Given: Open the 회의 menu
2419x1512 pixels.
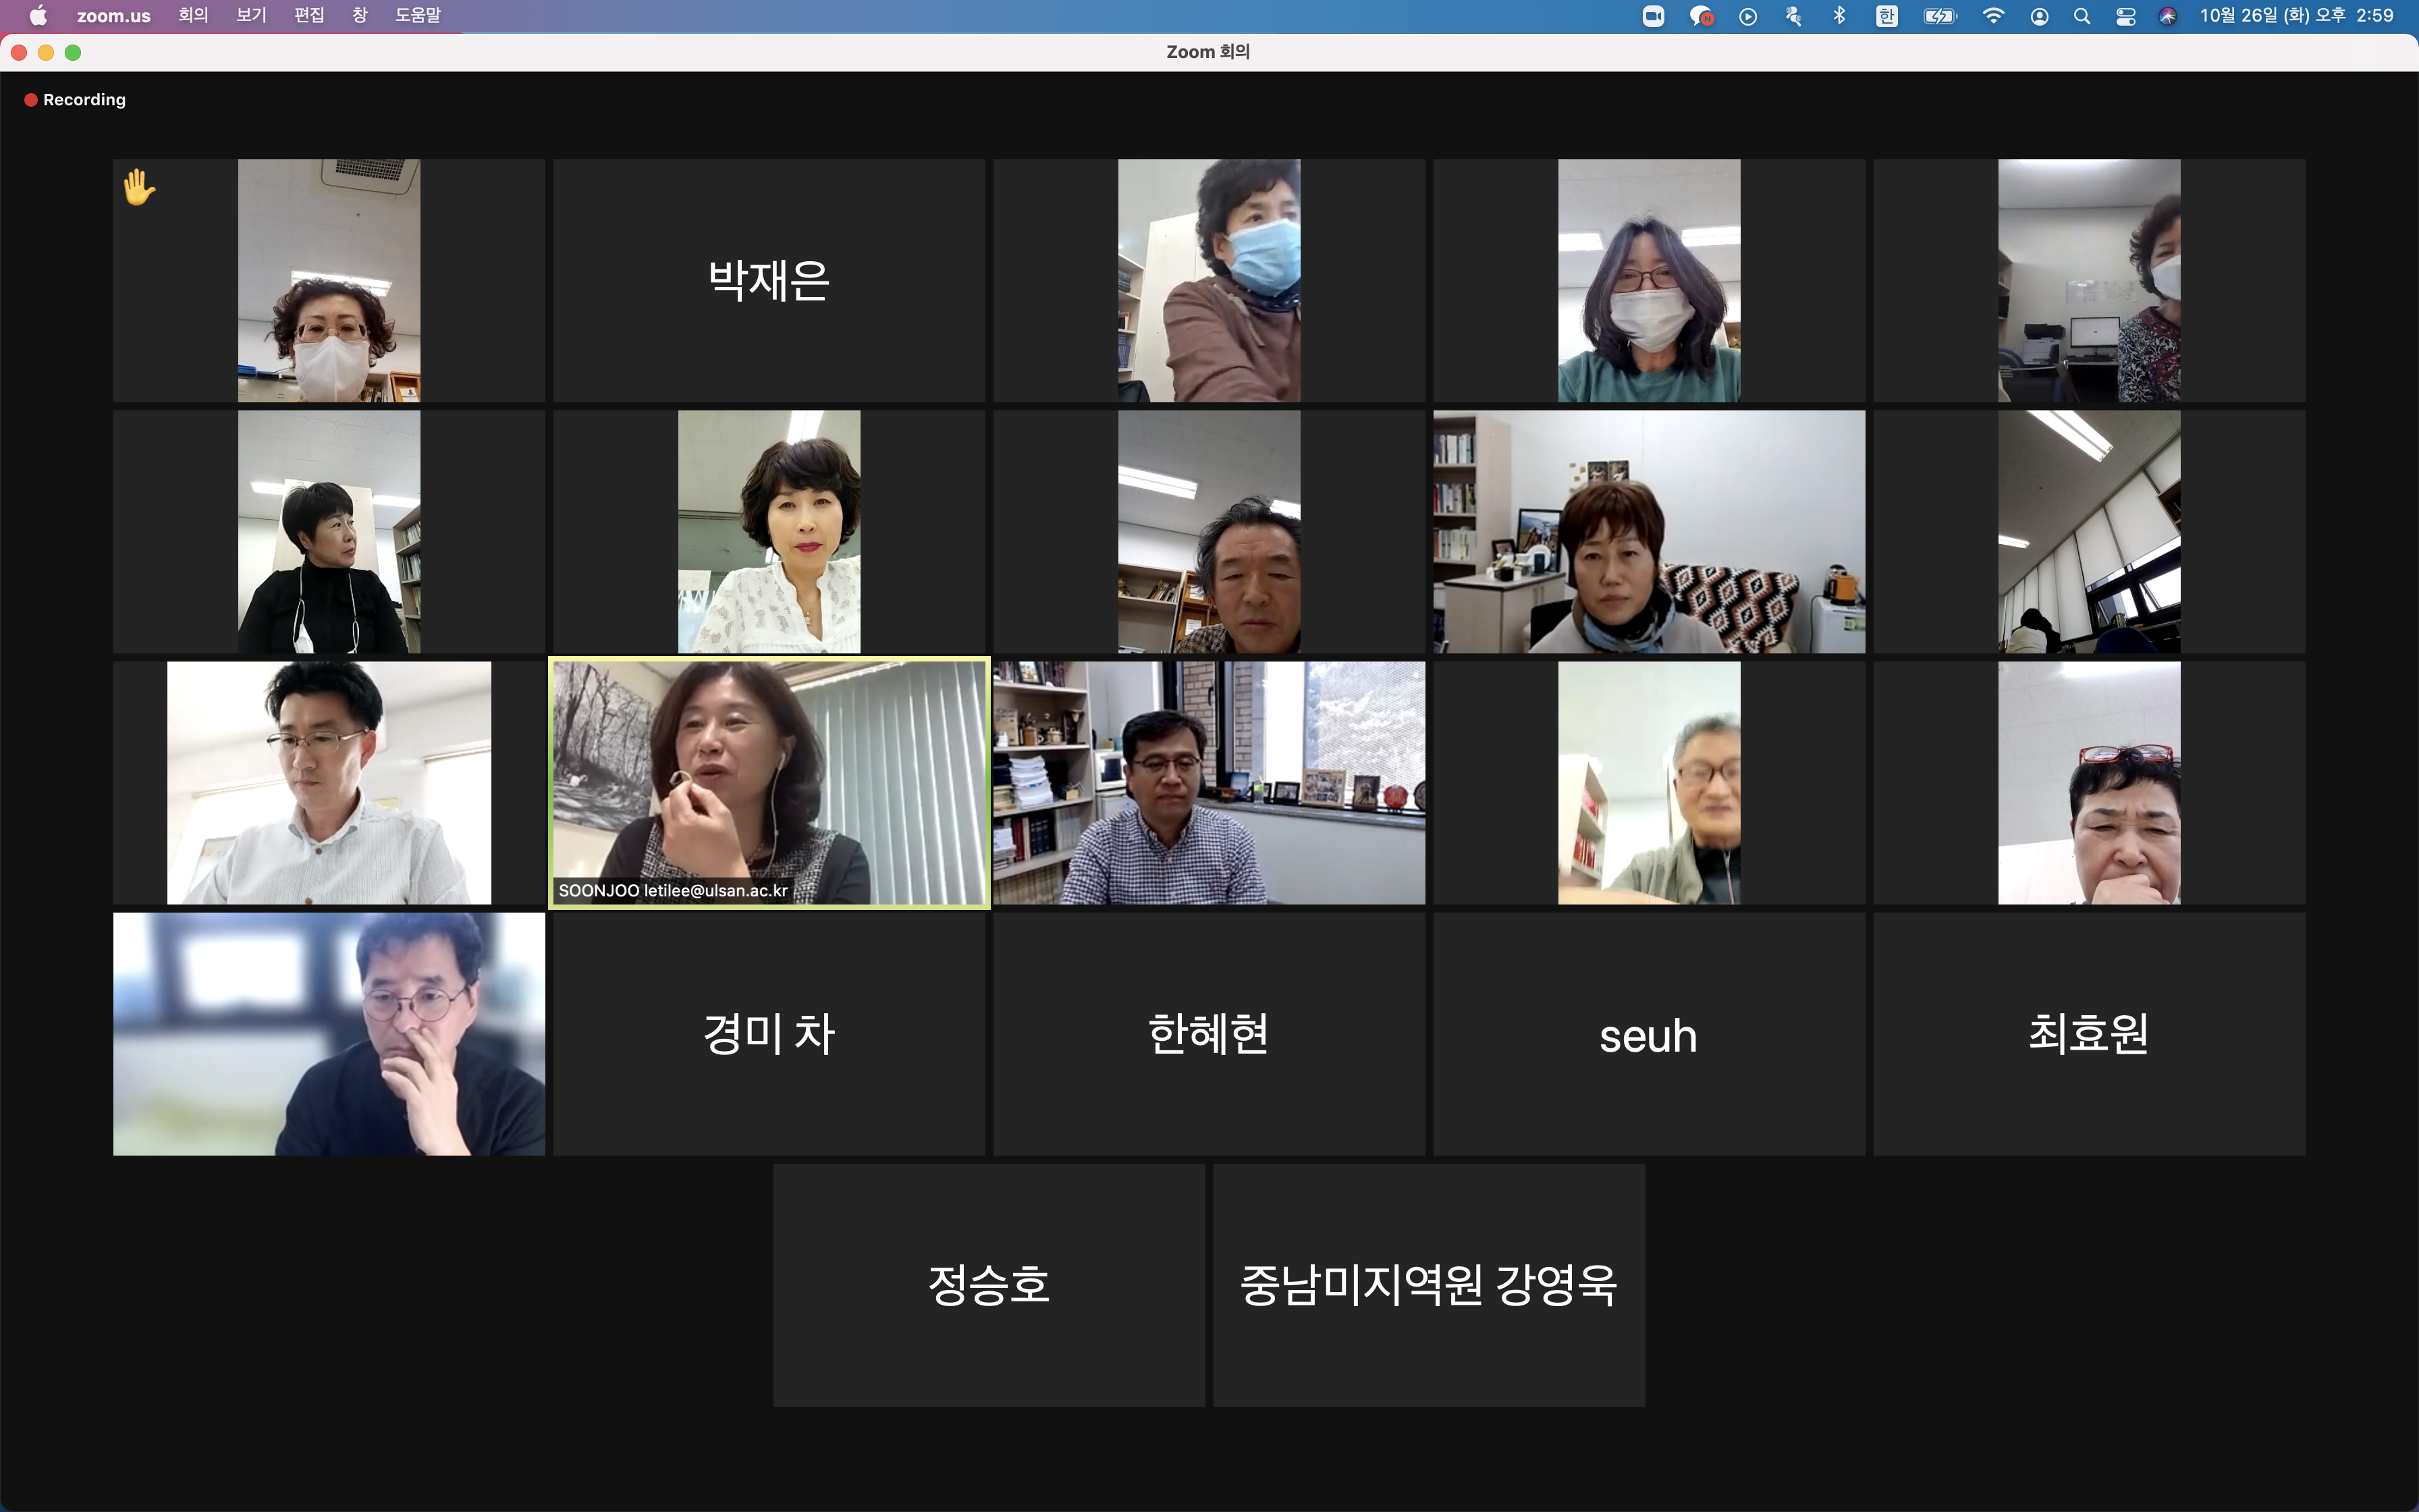Looking at the screenshot, I should (x=194, y=16).
